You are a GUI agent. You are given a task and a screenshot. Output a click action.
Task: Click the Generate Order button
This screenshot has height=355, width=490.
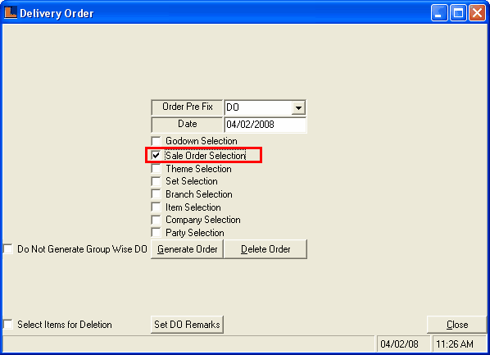[187, 249]
